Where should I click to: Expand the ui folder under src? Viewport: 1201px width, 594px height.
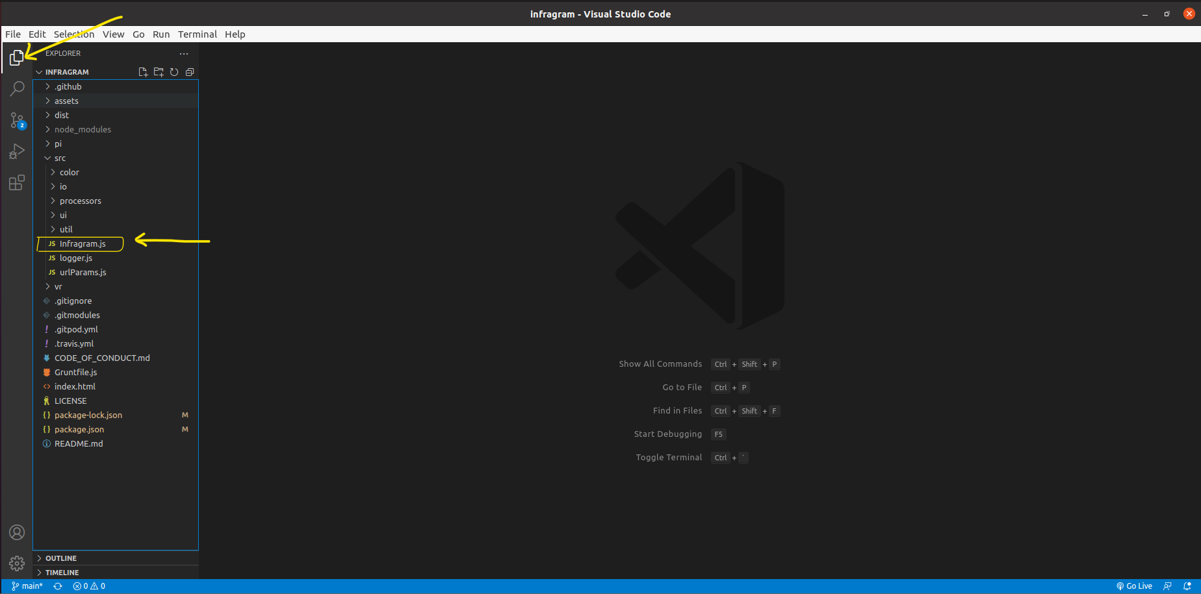(x=116, y=216)
